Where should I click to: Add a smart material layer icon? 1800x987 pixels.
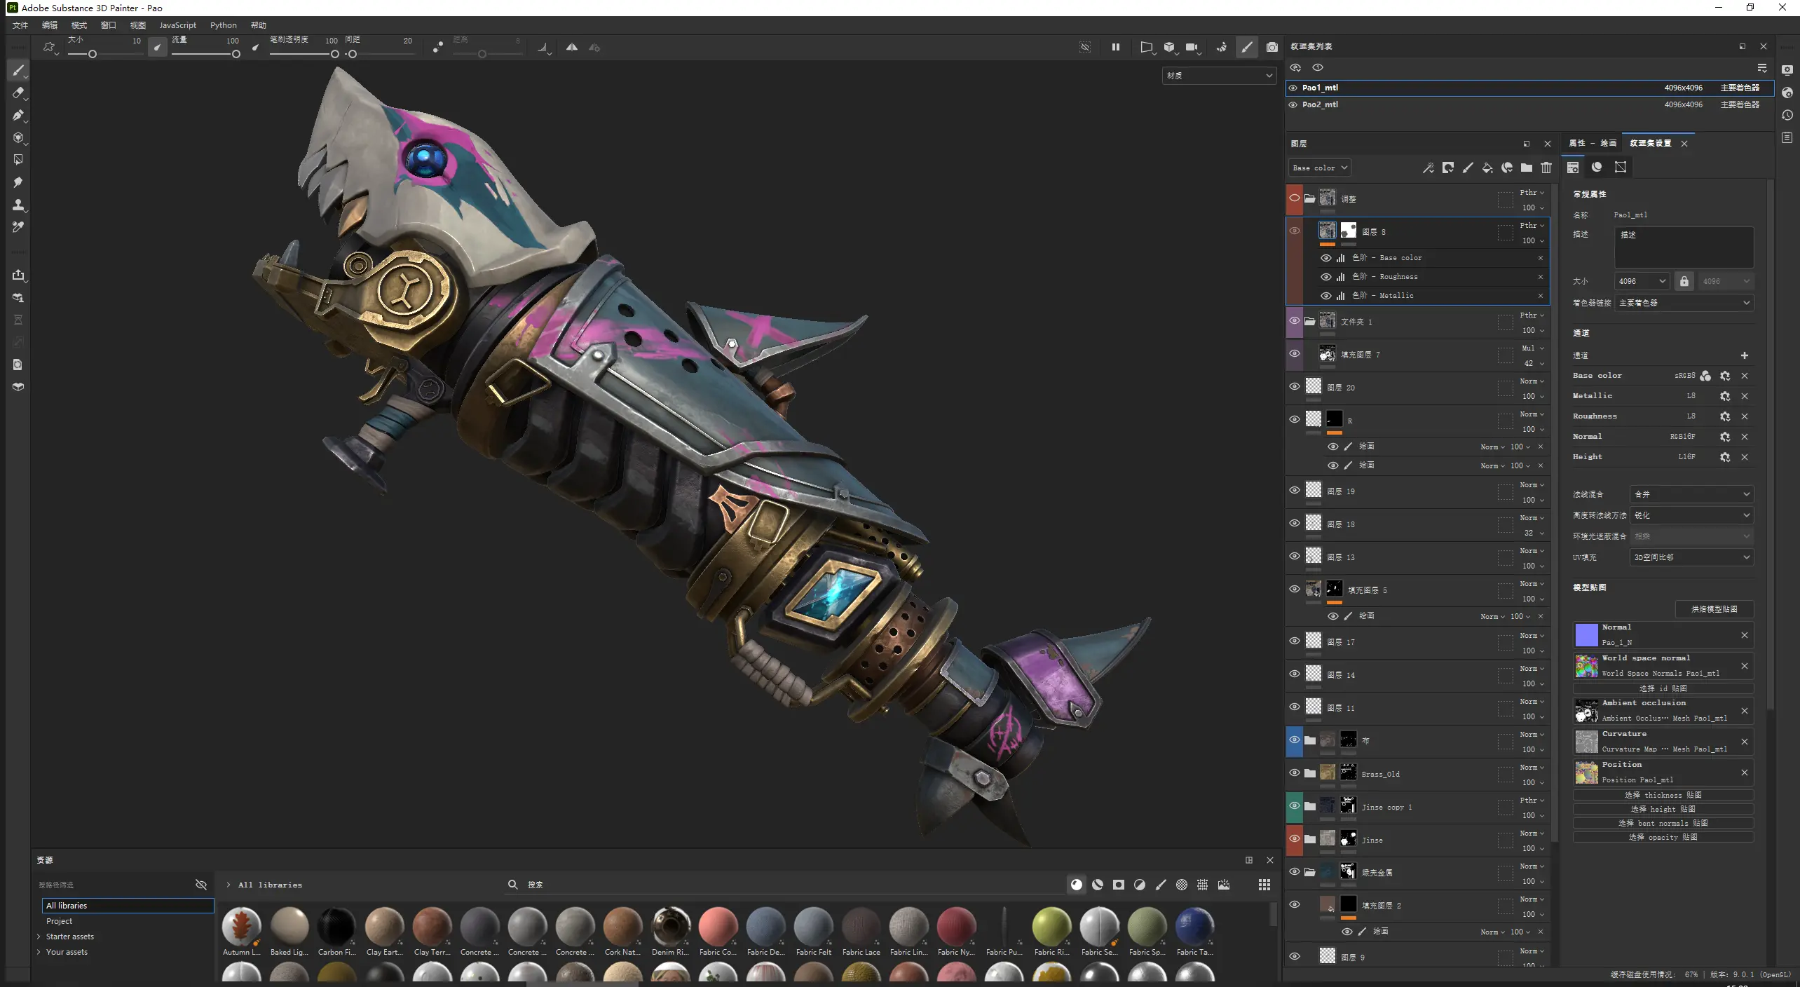click(x=1506, y=168)
